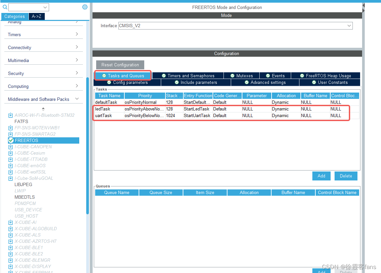Open the User Constants tab
The height and width of the screenshot is (273, 381).
[330, 82]
